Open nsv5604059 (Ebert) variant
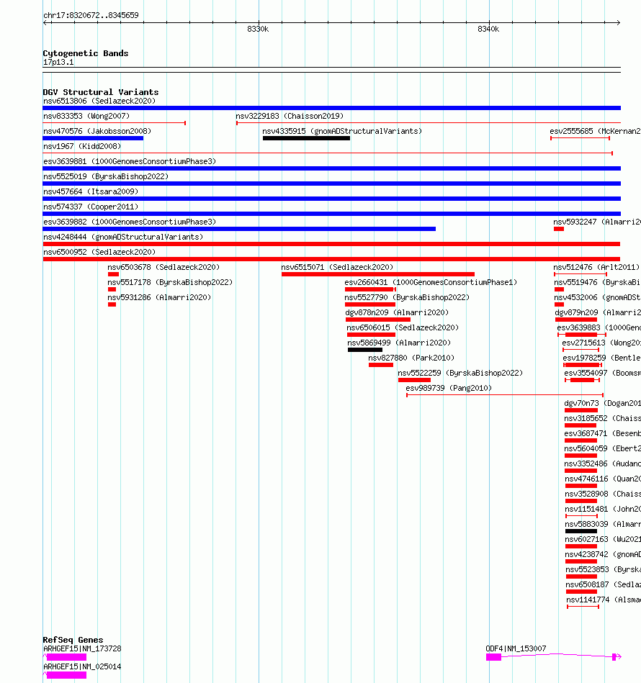The height and width of the screenshot is (683, 641). (x=602, y=448)
